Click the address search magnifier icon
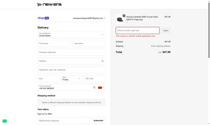This screenshot has width=210, height=125. coord(102,61)
